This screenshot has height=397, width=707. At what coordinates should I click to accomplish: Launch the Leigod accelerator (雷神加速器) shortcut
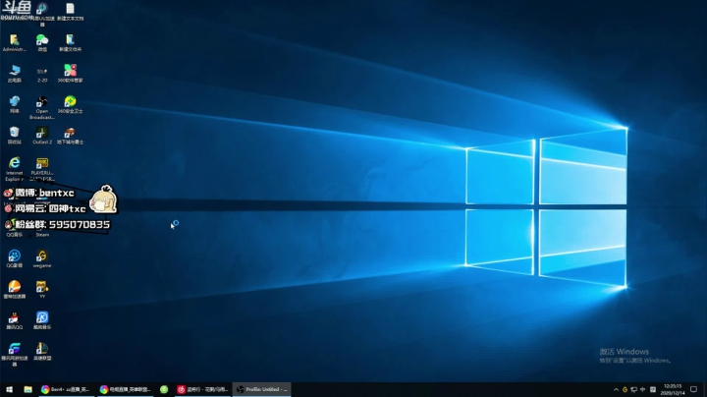point(14,290)
